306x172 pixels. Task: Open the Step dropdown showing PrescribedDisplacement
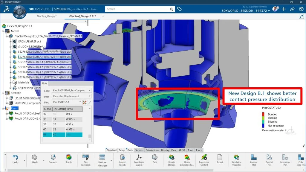pos(71,96)
